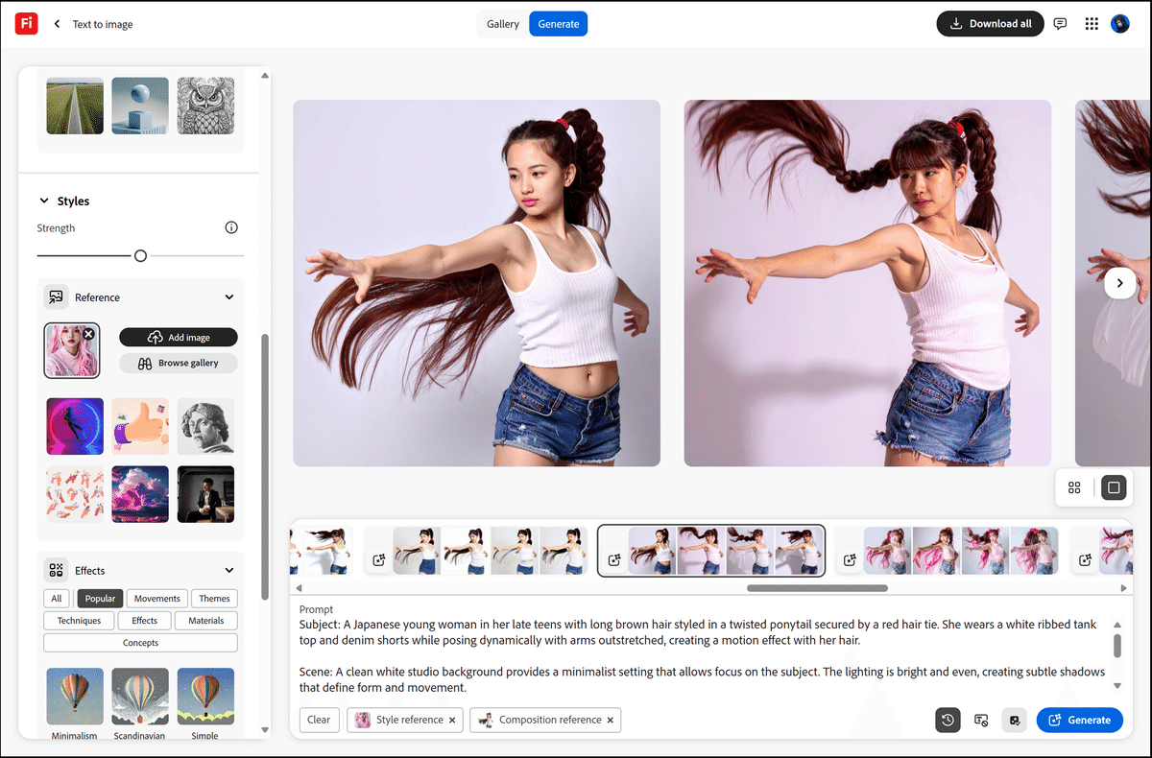Click the prompt settings icon beside history
1152x758 pixels.
click(981, 720)
